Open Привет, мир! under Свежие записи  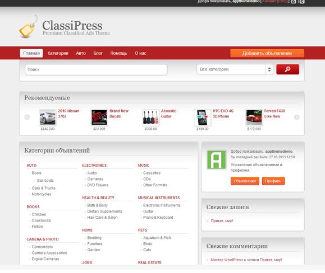(x=222, y=221)
